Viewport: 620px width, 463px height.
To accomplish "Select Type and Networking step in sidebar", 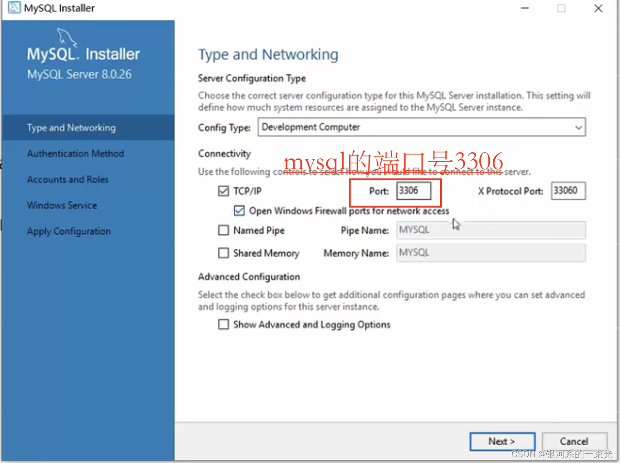I will (x=88, y=128).
